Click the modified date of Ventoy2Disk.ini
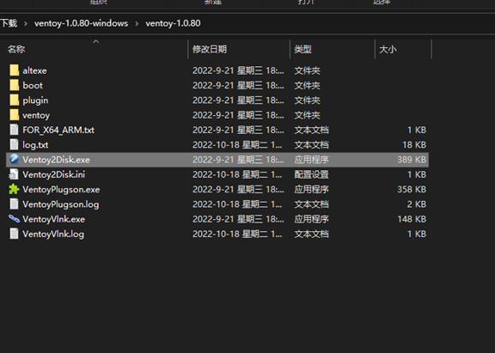The height and width of the screenshot is (353, 495). [237, 174]
